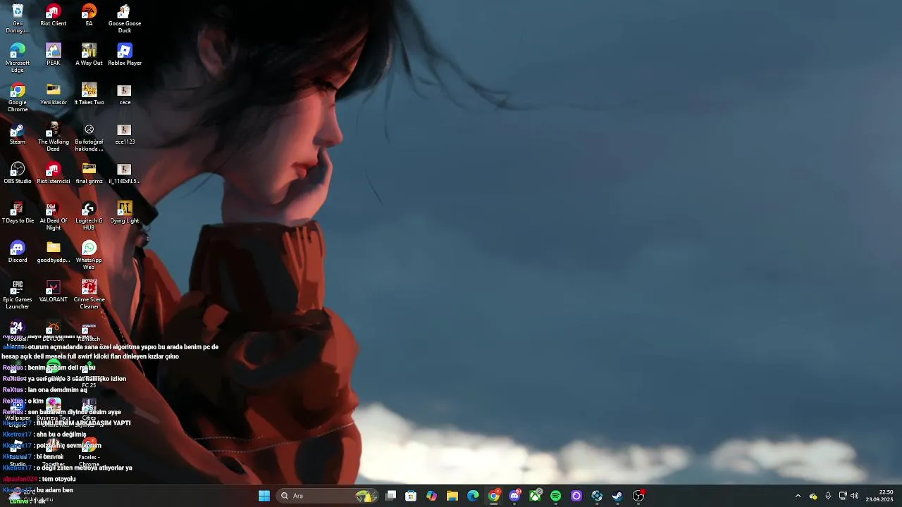902x507 pixels.
Task: Select Riot İstemcisi desktop icon
Action: (x=54, y=173)
